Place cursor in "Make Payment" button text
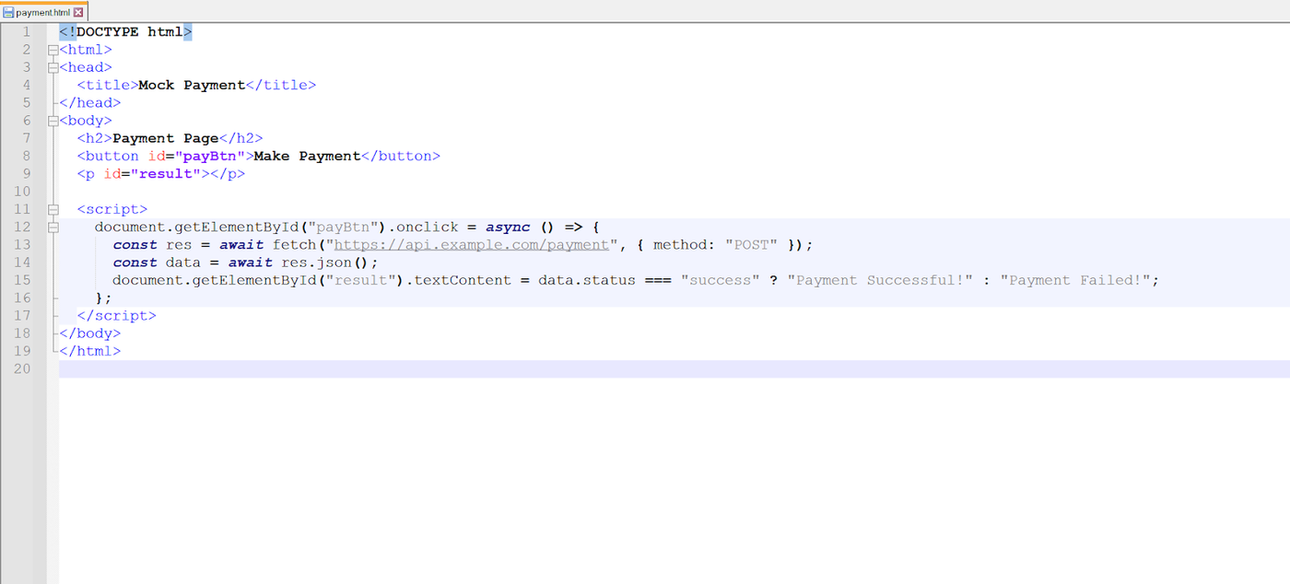The image size is (1290, 584). pyautogui.click(x=307, y=156)
